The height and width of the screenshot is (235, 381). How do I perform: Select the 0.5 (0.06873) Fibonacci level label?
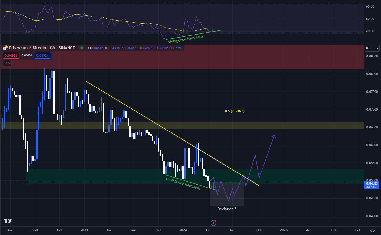pyautogui.click(x=235, y=111)
